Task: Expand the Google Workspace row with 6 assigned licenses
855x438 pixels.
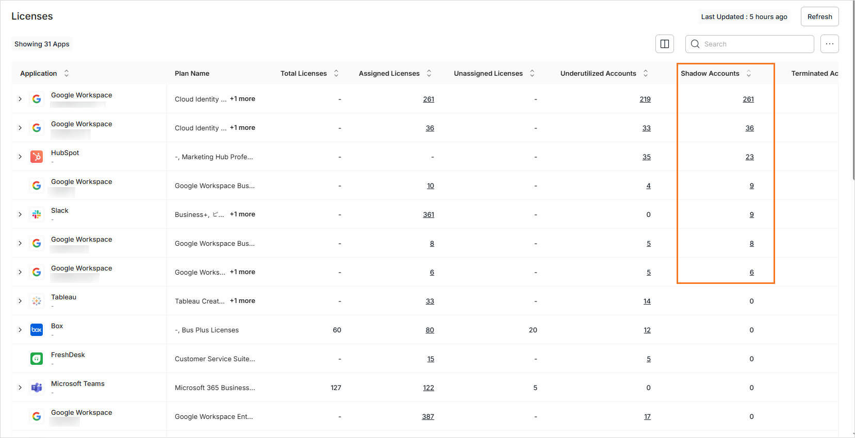Action: click(20, 272)
